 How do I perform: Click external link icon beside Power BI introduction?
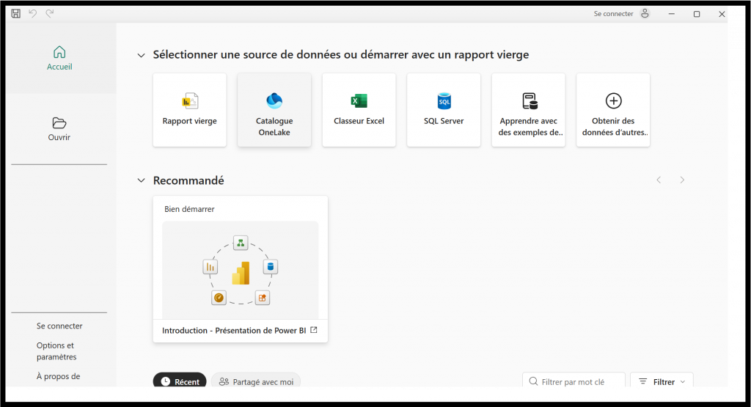click(314, 330)
